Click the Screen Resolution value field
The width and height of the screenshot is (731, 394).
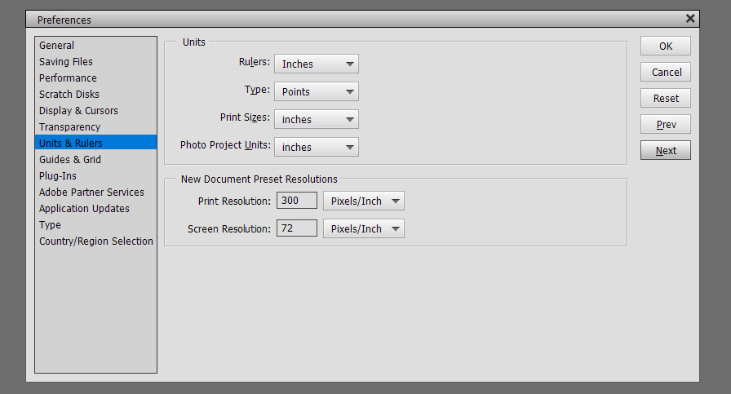296,228
